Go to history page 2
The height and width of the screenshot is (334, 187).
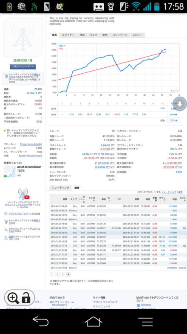[x=57, y=274]
